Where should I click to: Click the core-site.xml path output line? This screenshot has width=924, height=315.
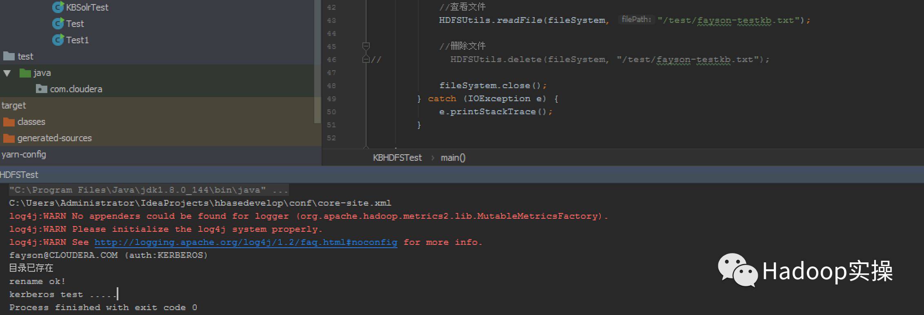(x=200, y=203)
